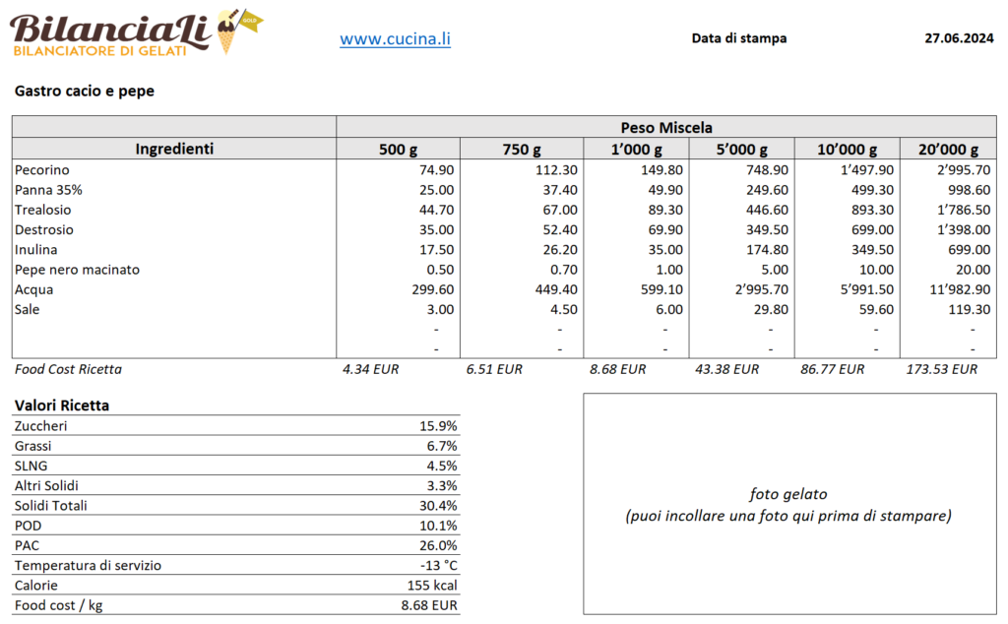The width and height of the screenshot is (1008, 624).
Task: Click the Pecorino ingredient cell
Action: pyautogui.click(x=42, y=170)
